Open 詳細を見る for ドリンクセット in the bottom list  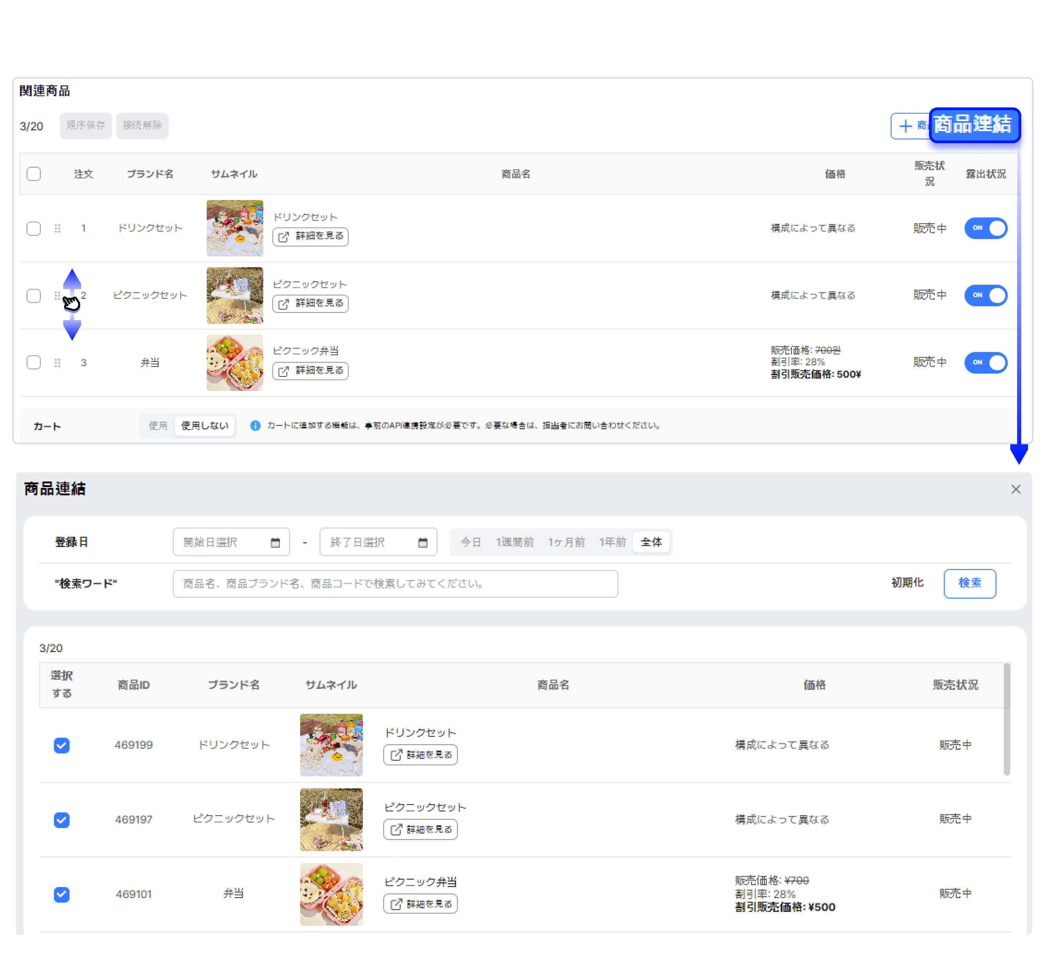[420, 755]
